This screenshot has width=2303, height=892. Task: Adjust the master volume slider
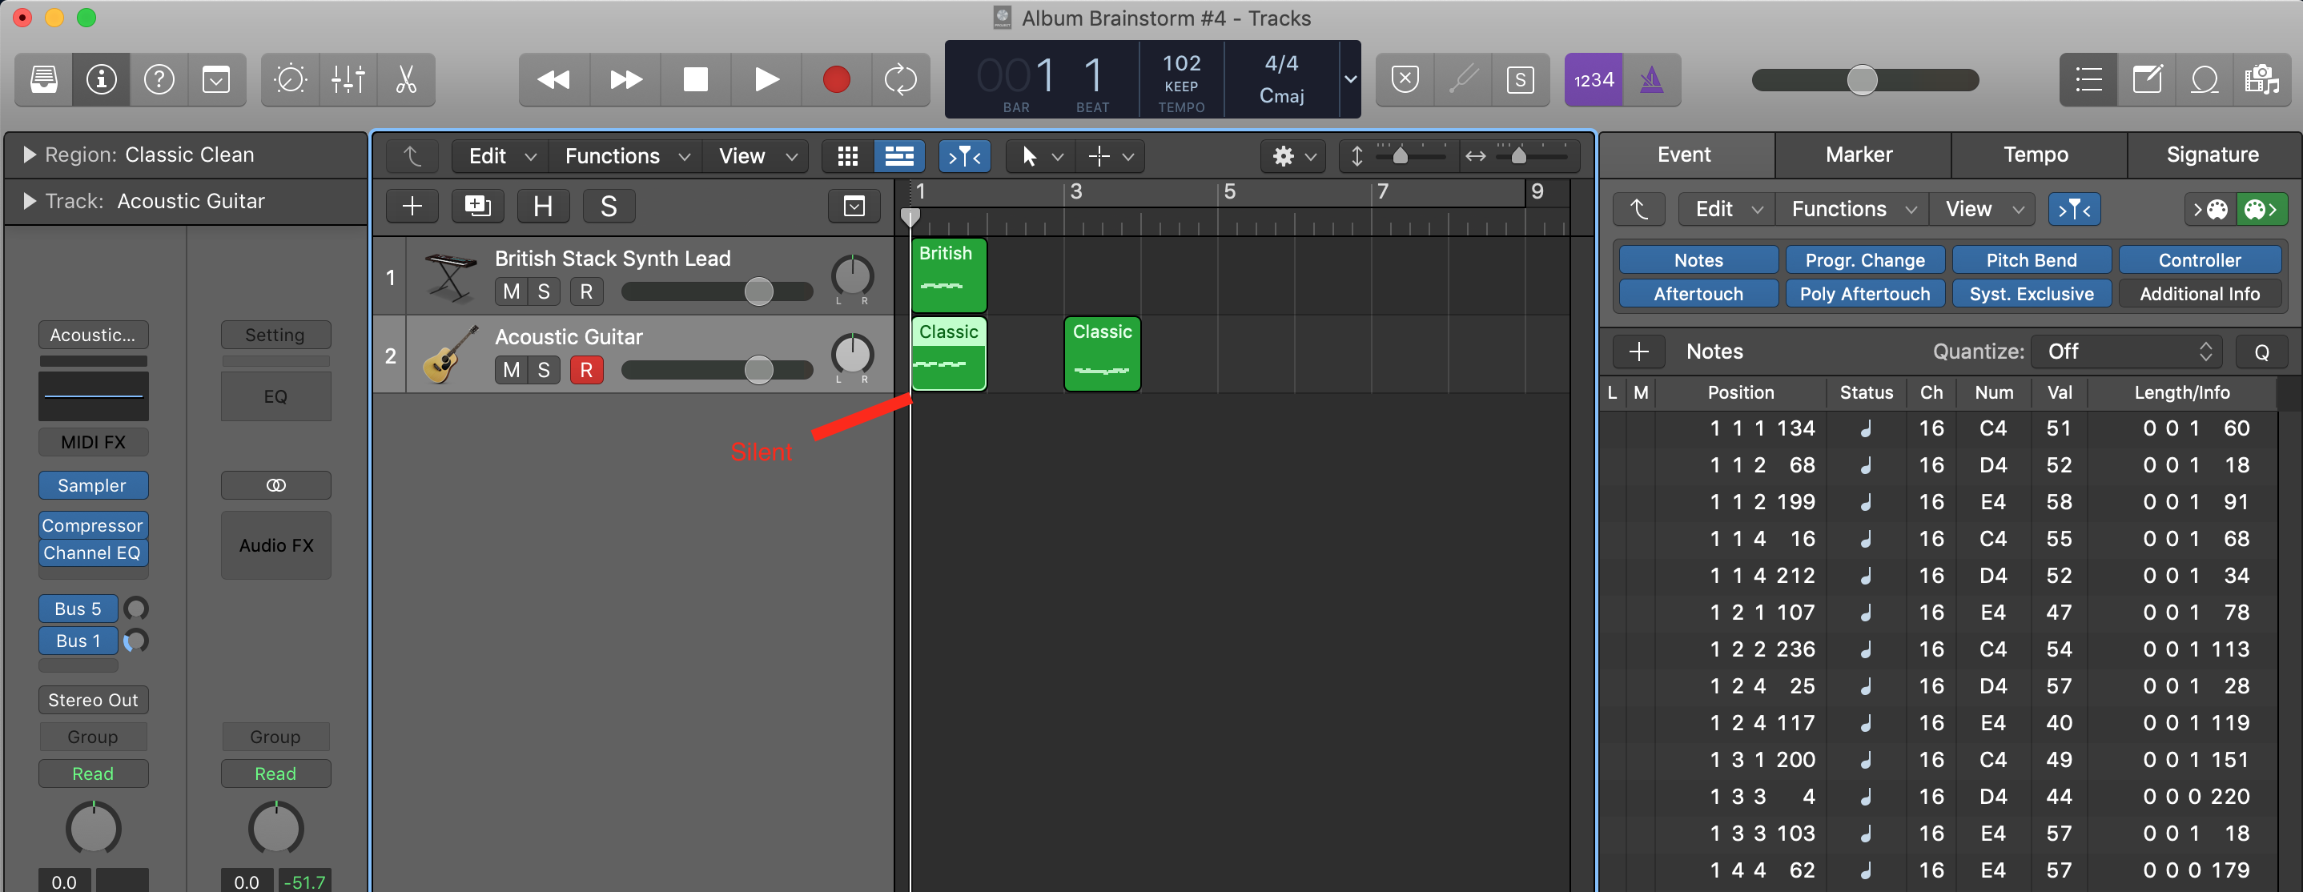pyautogui.click(x=1861, y=79)
